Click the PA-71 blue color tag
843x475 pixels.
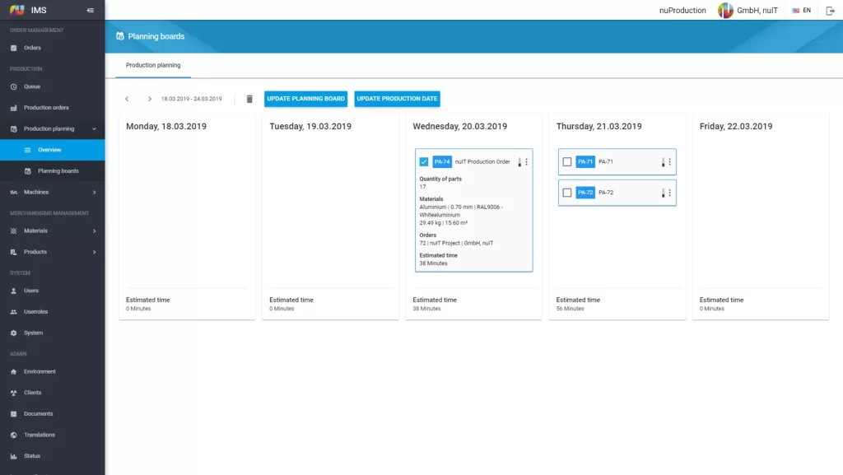coord(585,162)
